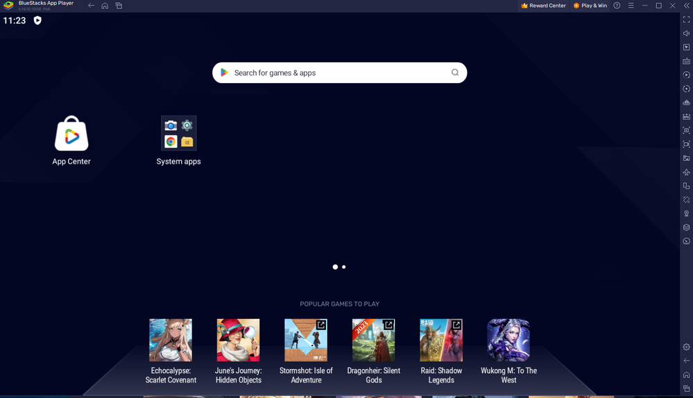Launch Wukong M: To The West
Screen dimensions: 693x398
tap(508, 340)
